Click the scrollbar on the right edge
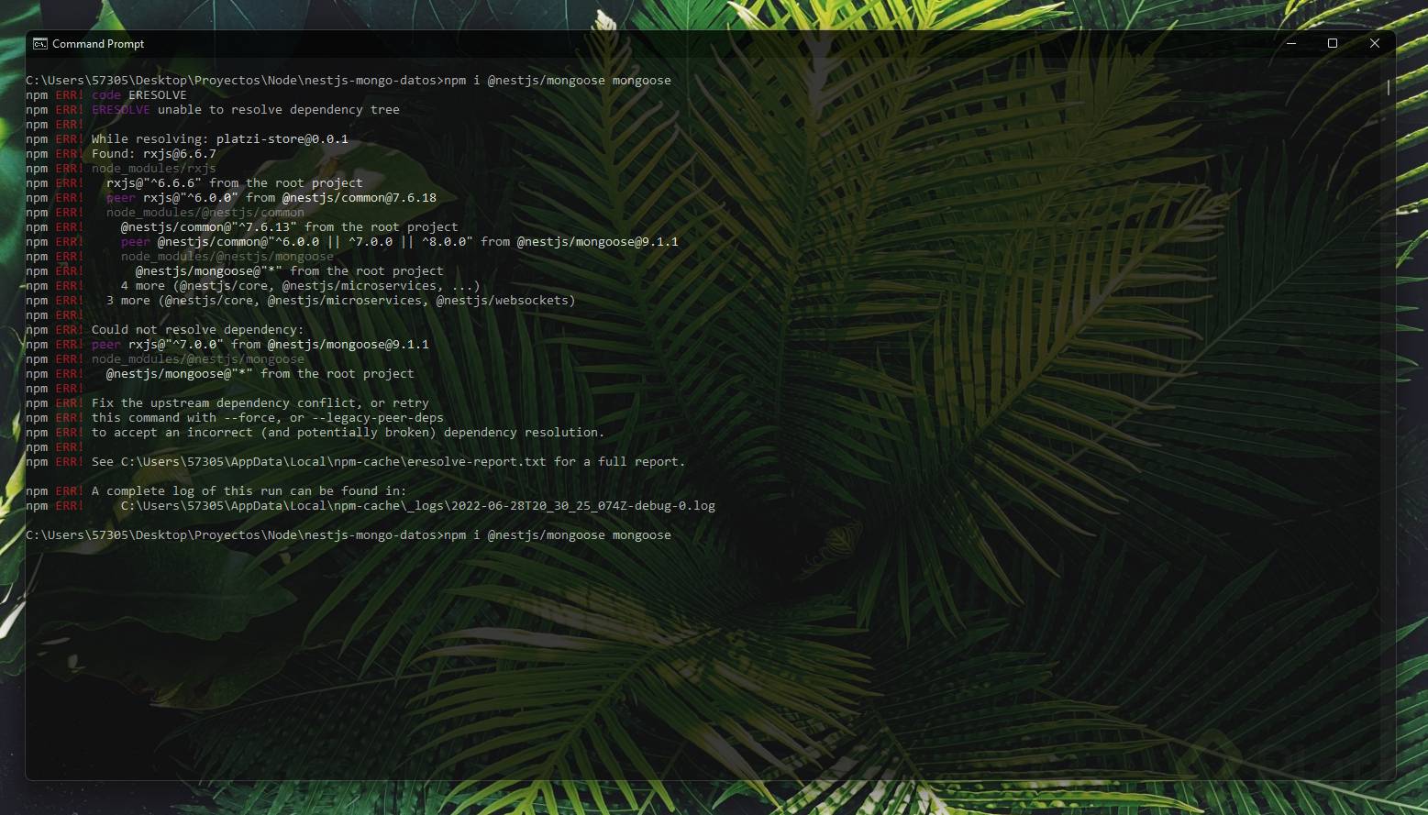Screen dimensions: 1428x815 [1388, 89]
